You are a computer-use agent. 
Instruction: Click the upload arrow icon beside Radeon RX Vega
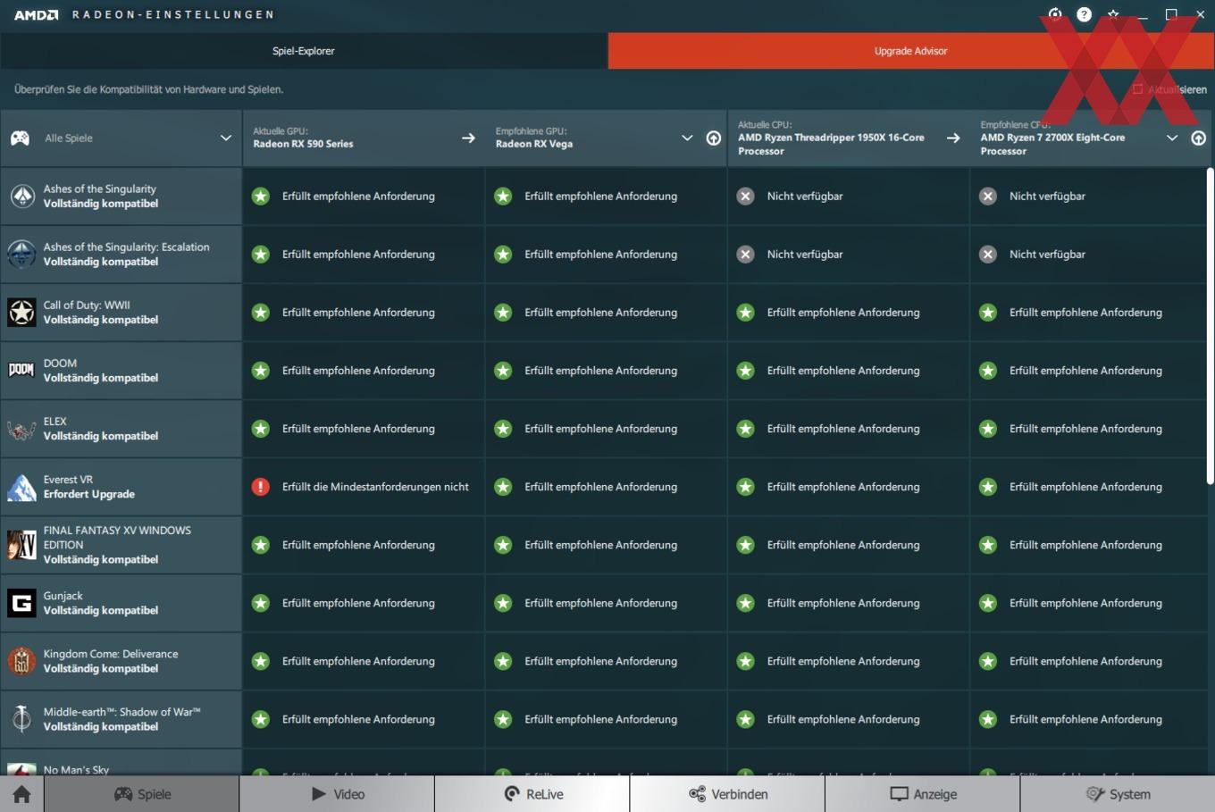coord(714,138)
